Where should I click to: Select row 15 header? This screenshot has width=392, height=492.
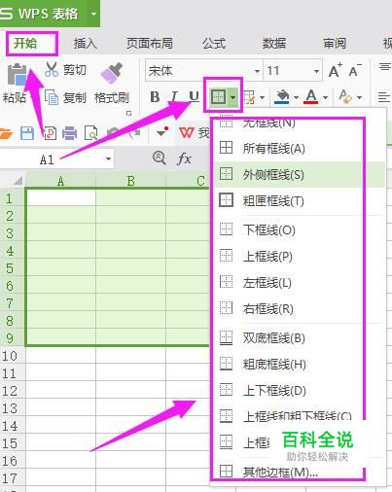13,443
